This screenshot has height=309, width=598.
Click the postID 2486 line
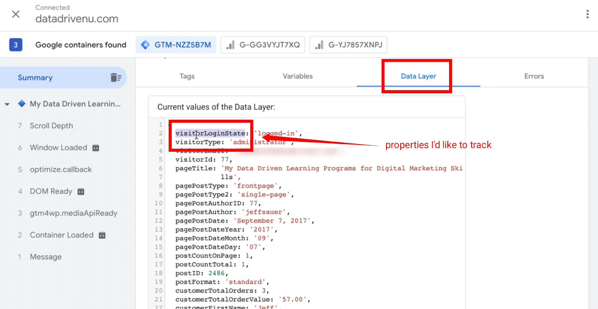coord(201,273)
